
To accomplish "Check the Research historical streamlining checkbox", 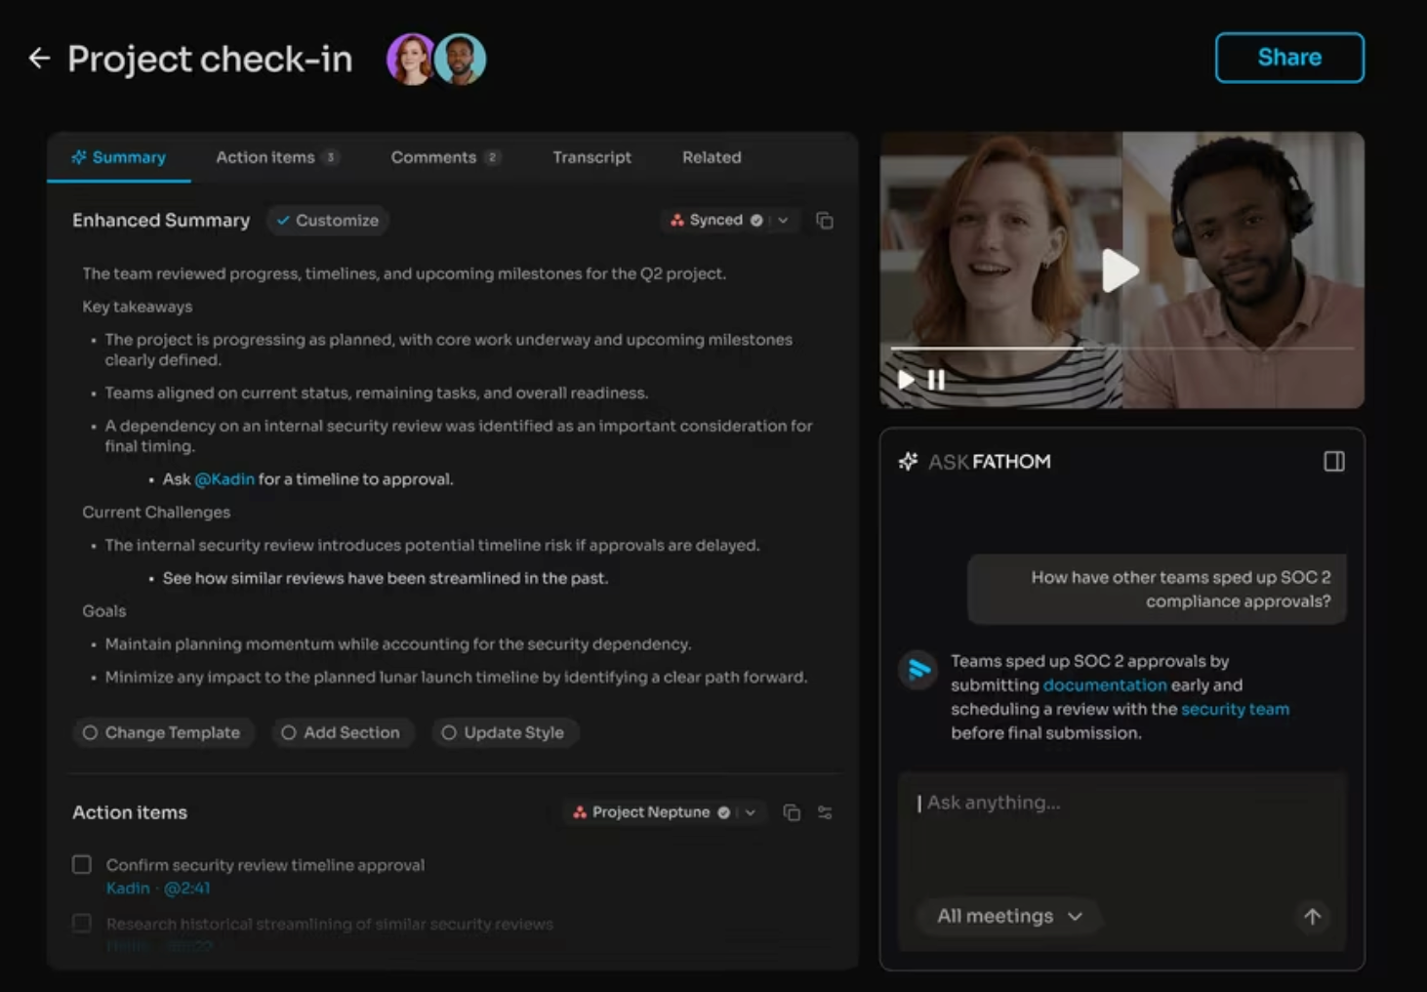I will [82, 923].
